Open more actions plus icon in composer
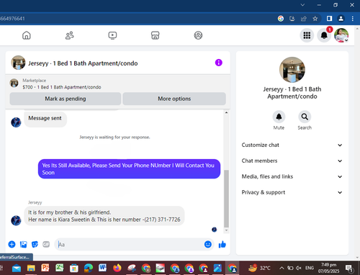 (x=12, y=244)
